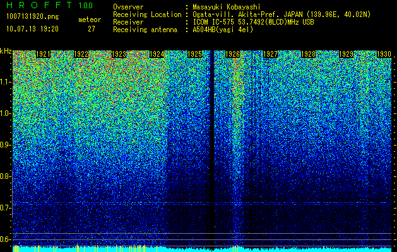Select the 1923 time marker
The width and height of the screenshot is (397, 252).
pyautogui.click(x=119, y=54)
